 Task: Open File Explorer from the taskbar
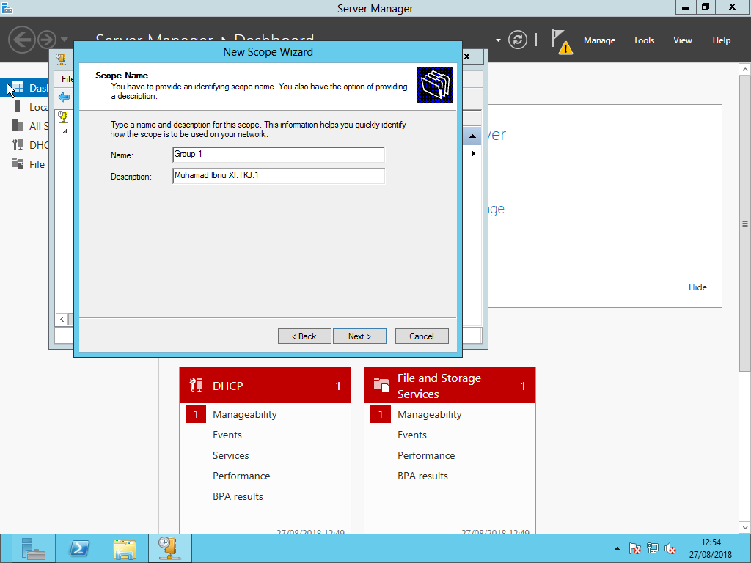125,548
